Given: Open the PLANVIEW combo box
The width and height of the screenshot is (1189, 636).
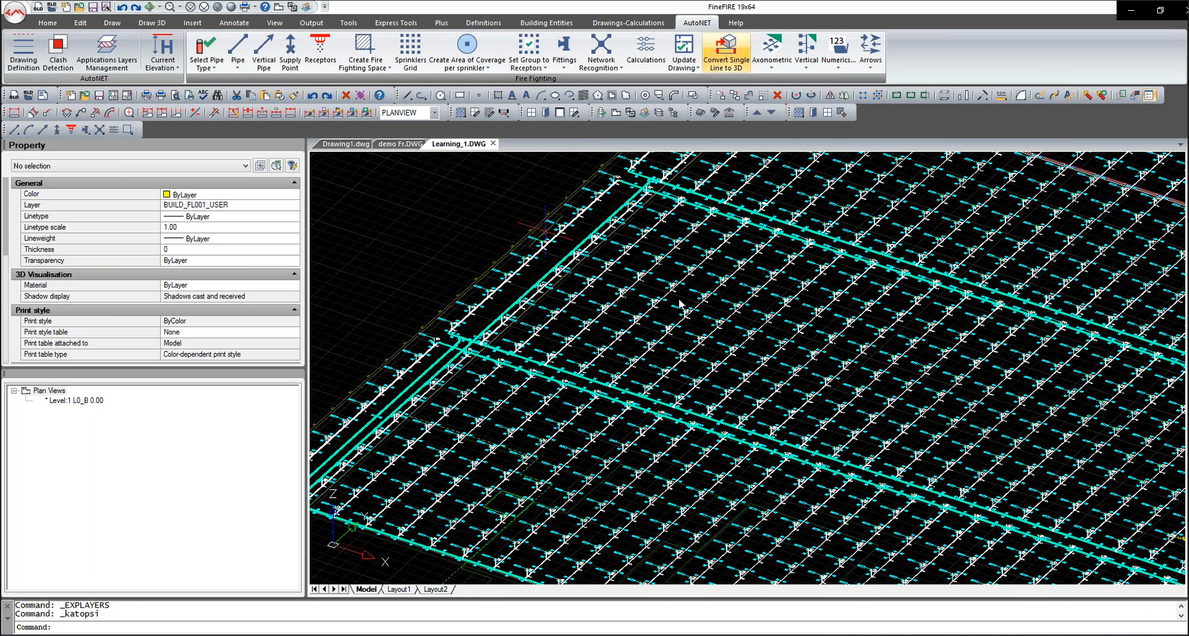Looking at the screenshot, I should [x=435, y=113].
